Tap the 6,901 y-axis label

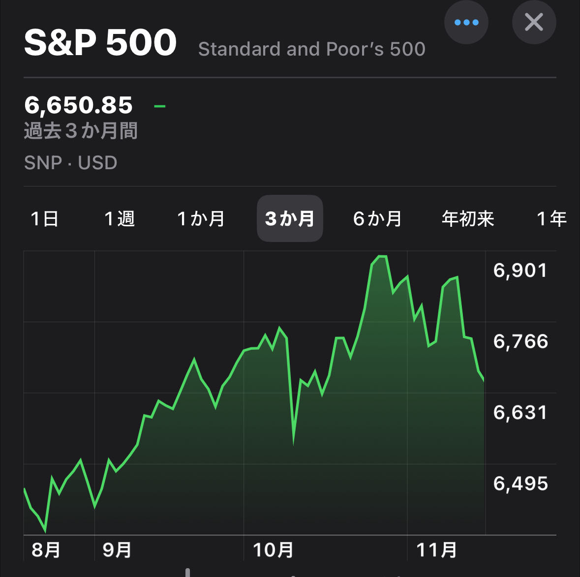(x=520, y=271)
